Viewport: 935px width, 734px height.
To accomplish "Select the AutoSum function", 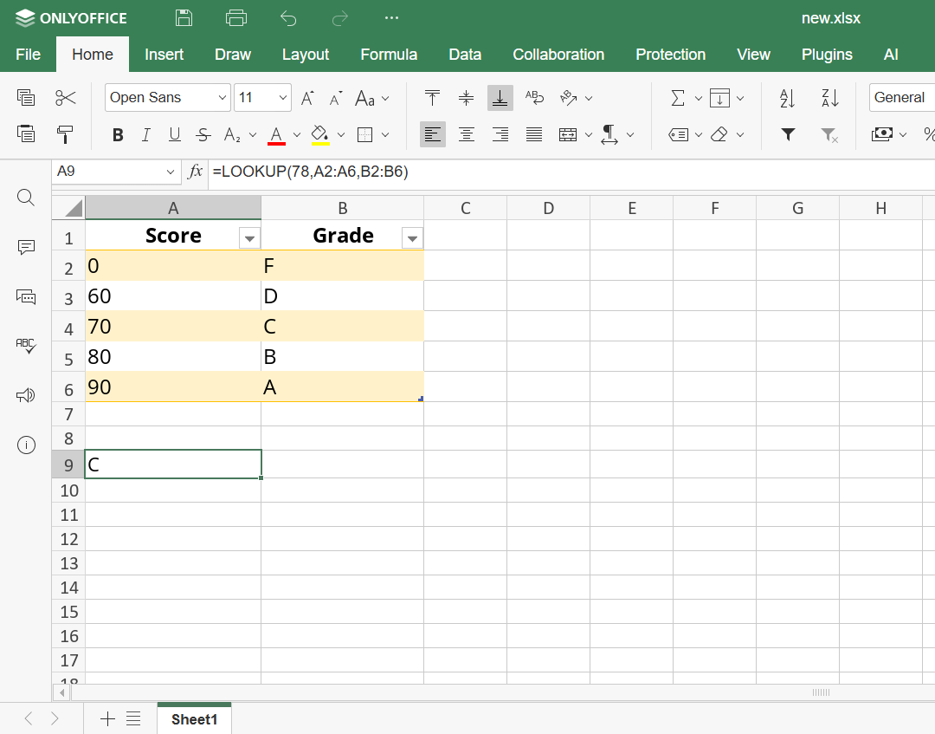I will (679, 98).
